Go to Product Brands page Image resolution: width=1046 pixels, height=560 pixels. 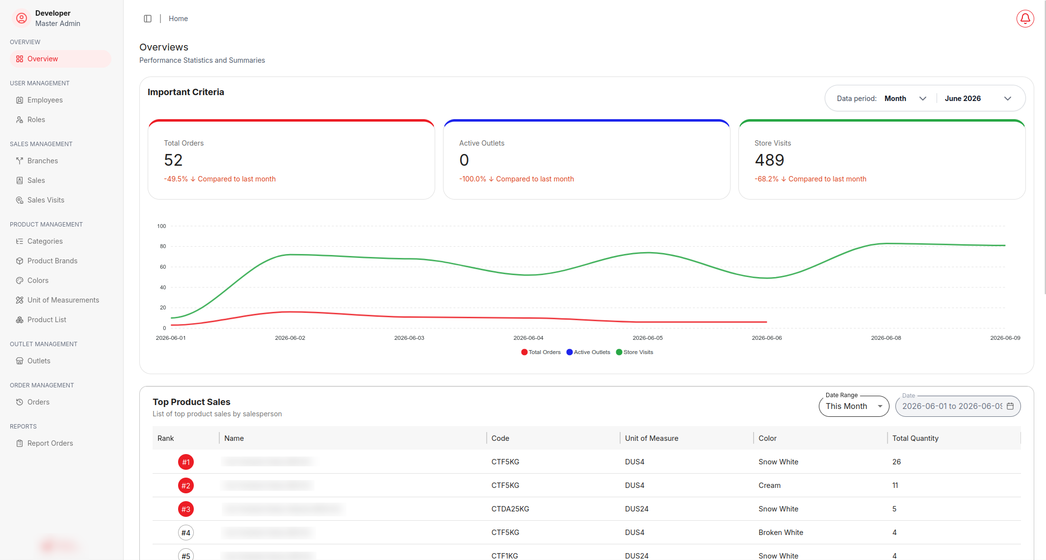61,261
